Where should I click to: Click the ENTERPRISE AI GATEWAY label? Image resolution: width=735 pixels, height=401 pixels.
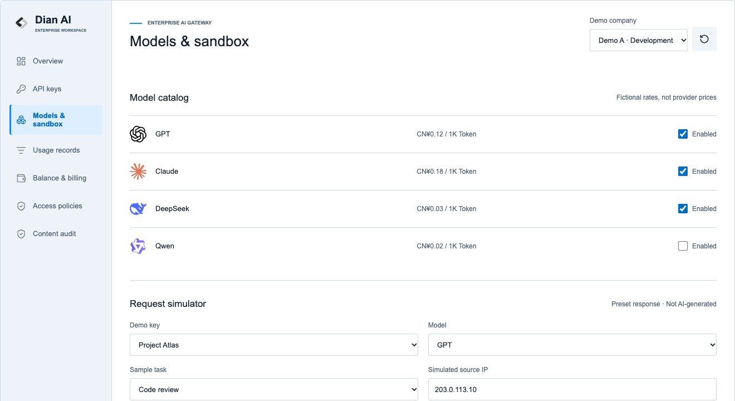(x=179, y=23)
